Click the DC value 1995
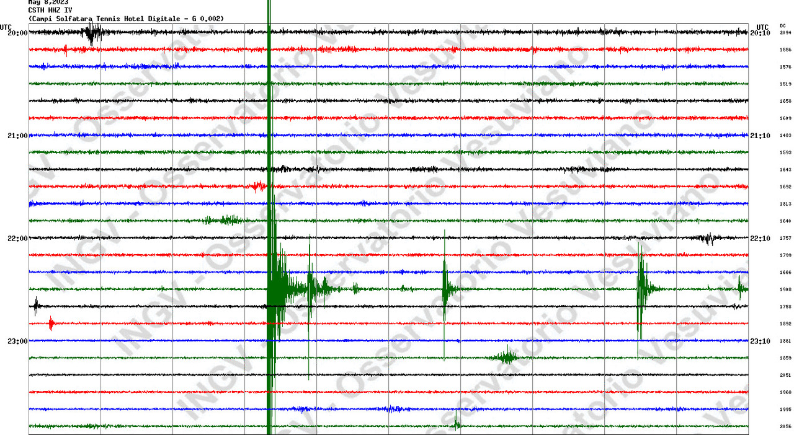The height and width of the screenshot is (435, 794). [785, 410]
